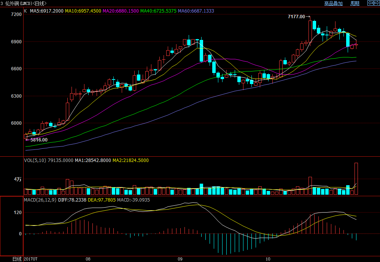This screenshot has height=262, width=380.
Task: Select the MA5:6917.2000 indicator label
Action: pyautogui.click(x=46, y=11)
